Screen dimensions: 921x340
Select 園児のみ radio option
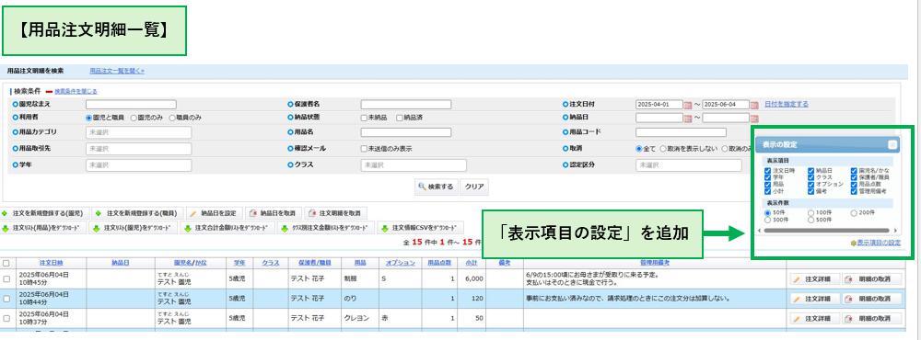(134, 118)
